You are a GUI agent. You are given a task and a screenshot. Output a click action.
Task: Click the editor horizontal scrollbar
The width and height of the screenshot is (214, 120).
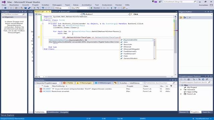click(x=107, y=77)
